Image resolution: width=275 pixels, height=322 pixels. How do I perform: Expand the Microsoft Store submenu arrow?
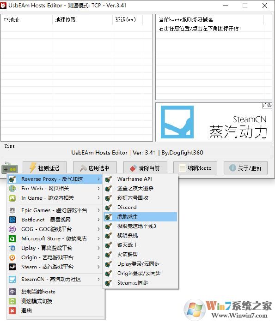[99, 239]
